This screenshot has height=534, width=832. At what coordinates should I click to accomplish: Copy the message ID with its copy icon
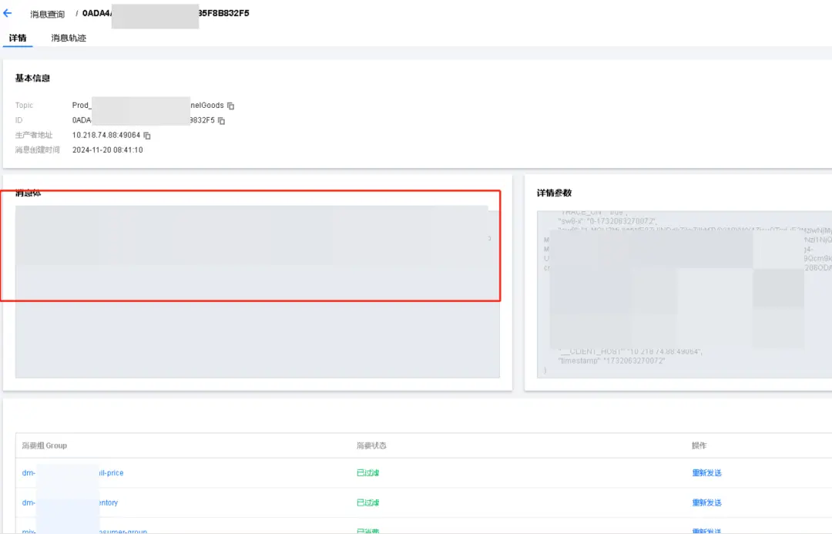point(222,120)
